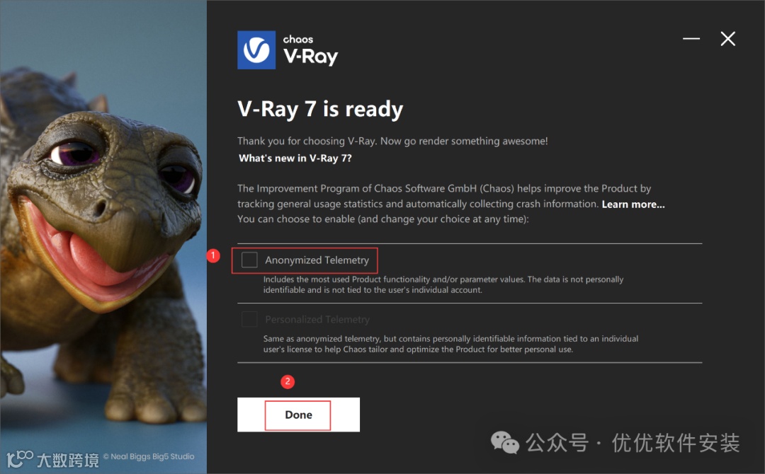Open the Learn more... link

coord(633,204)
